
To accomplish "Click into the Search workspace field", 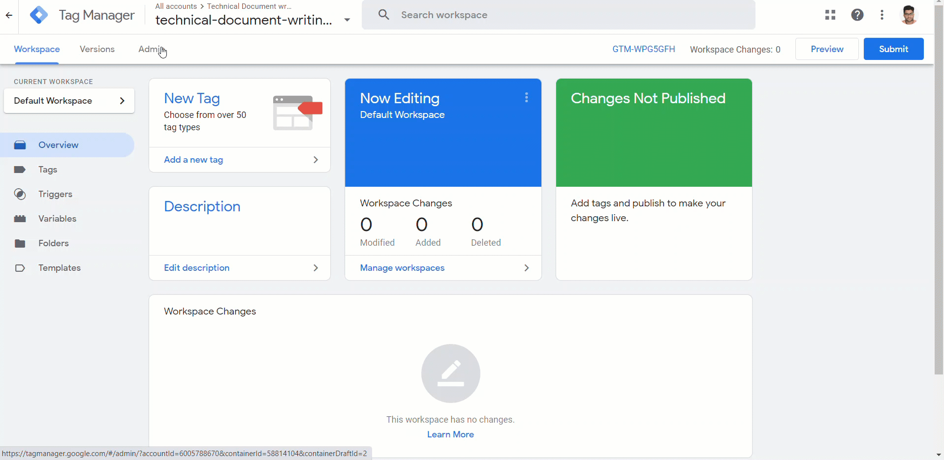I will (559, 15).
